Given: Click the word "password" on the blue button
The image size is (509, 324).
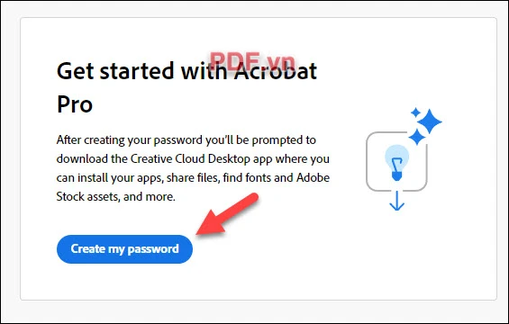Looking at the screenshot, I should (153, 249).
